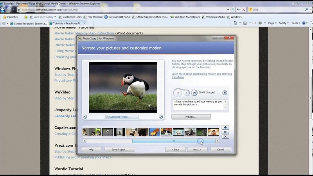Select the teddy puppy thumbnail at strip end

(x=213, y=132)
